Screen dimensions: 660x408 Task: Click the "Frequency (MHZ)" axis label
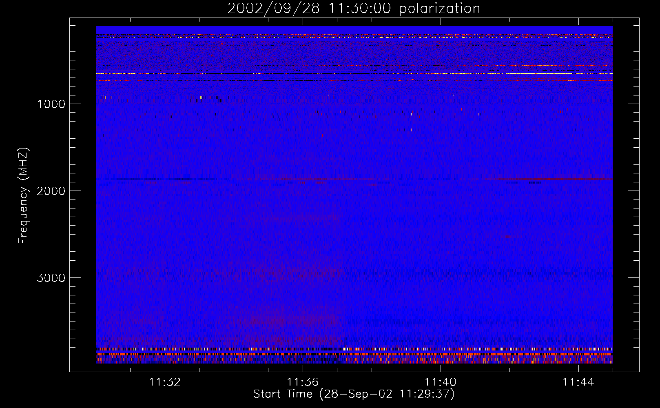(23, 195)
